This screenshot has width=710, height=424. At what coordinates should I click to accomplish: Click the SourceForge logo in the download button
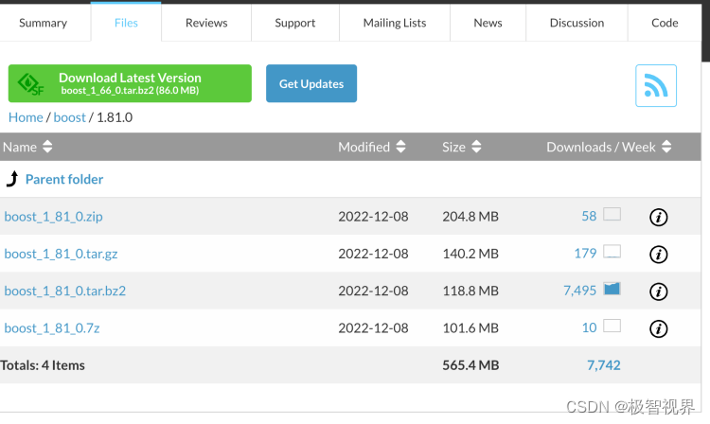30,83
